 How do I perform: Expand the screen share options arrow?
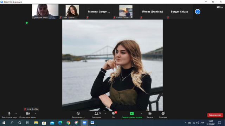[x=141, y=114]
